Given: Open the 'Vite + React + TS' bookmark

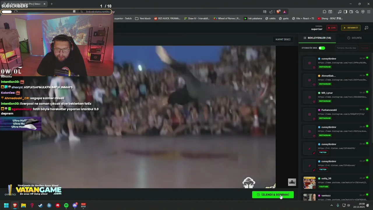Looking at the screenshot, I should [303, 18].
